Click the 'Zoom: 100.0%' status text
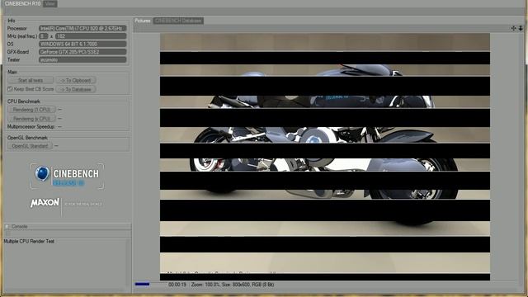The image size is (528, 297). point(205,285)
